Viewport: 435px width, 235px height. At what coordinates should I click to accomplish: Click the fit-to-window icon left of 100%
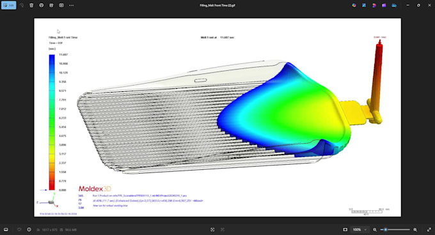click(345, 229)
